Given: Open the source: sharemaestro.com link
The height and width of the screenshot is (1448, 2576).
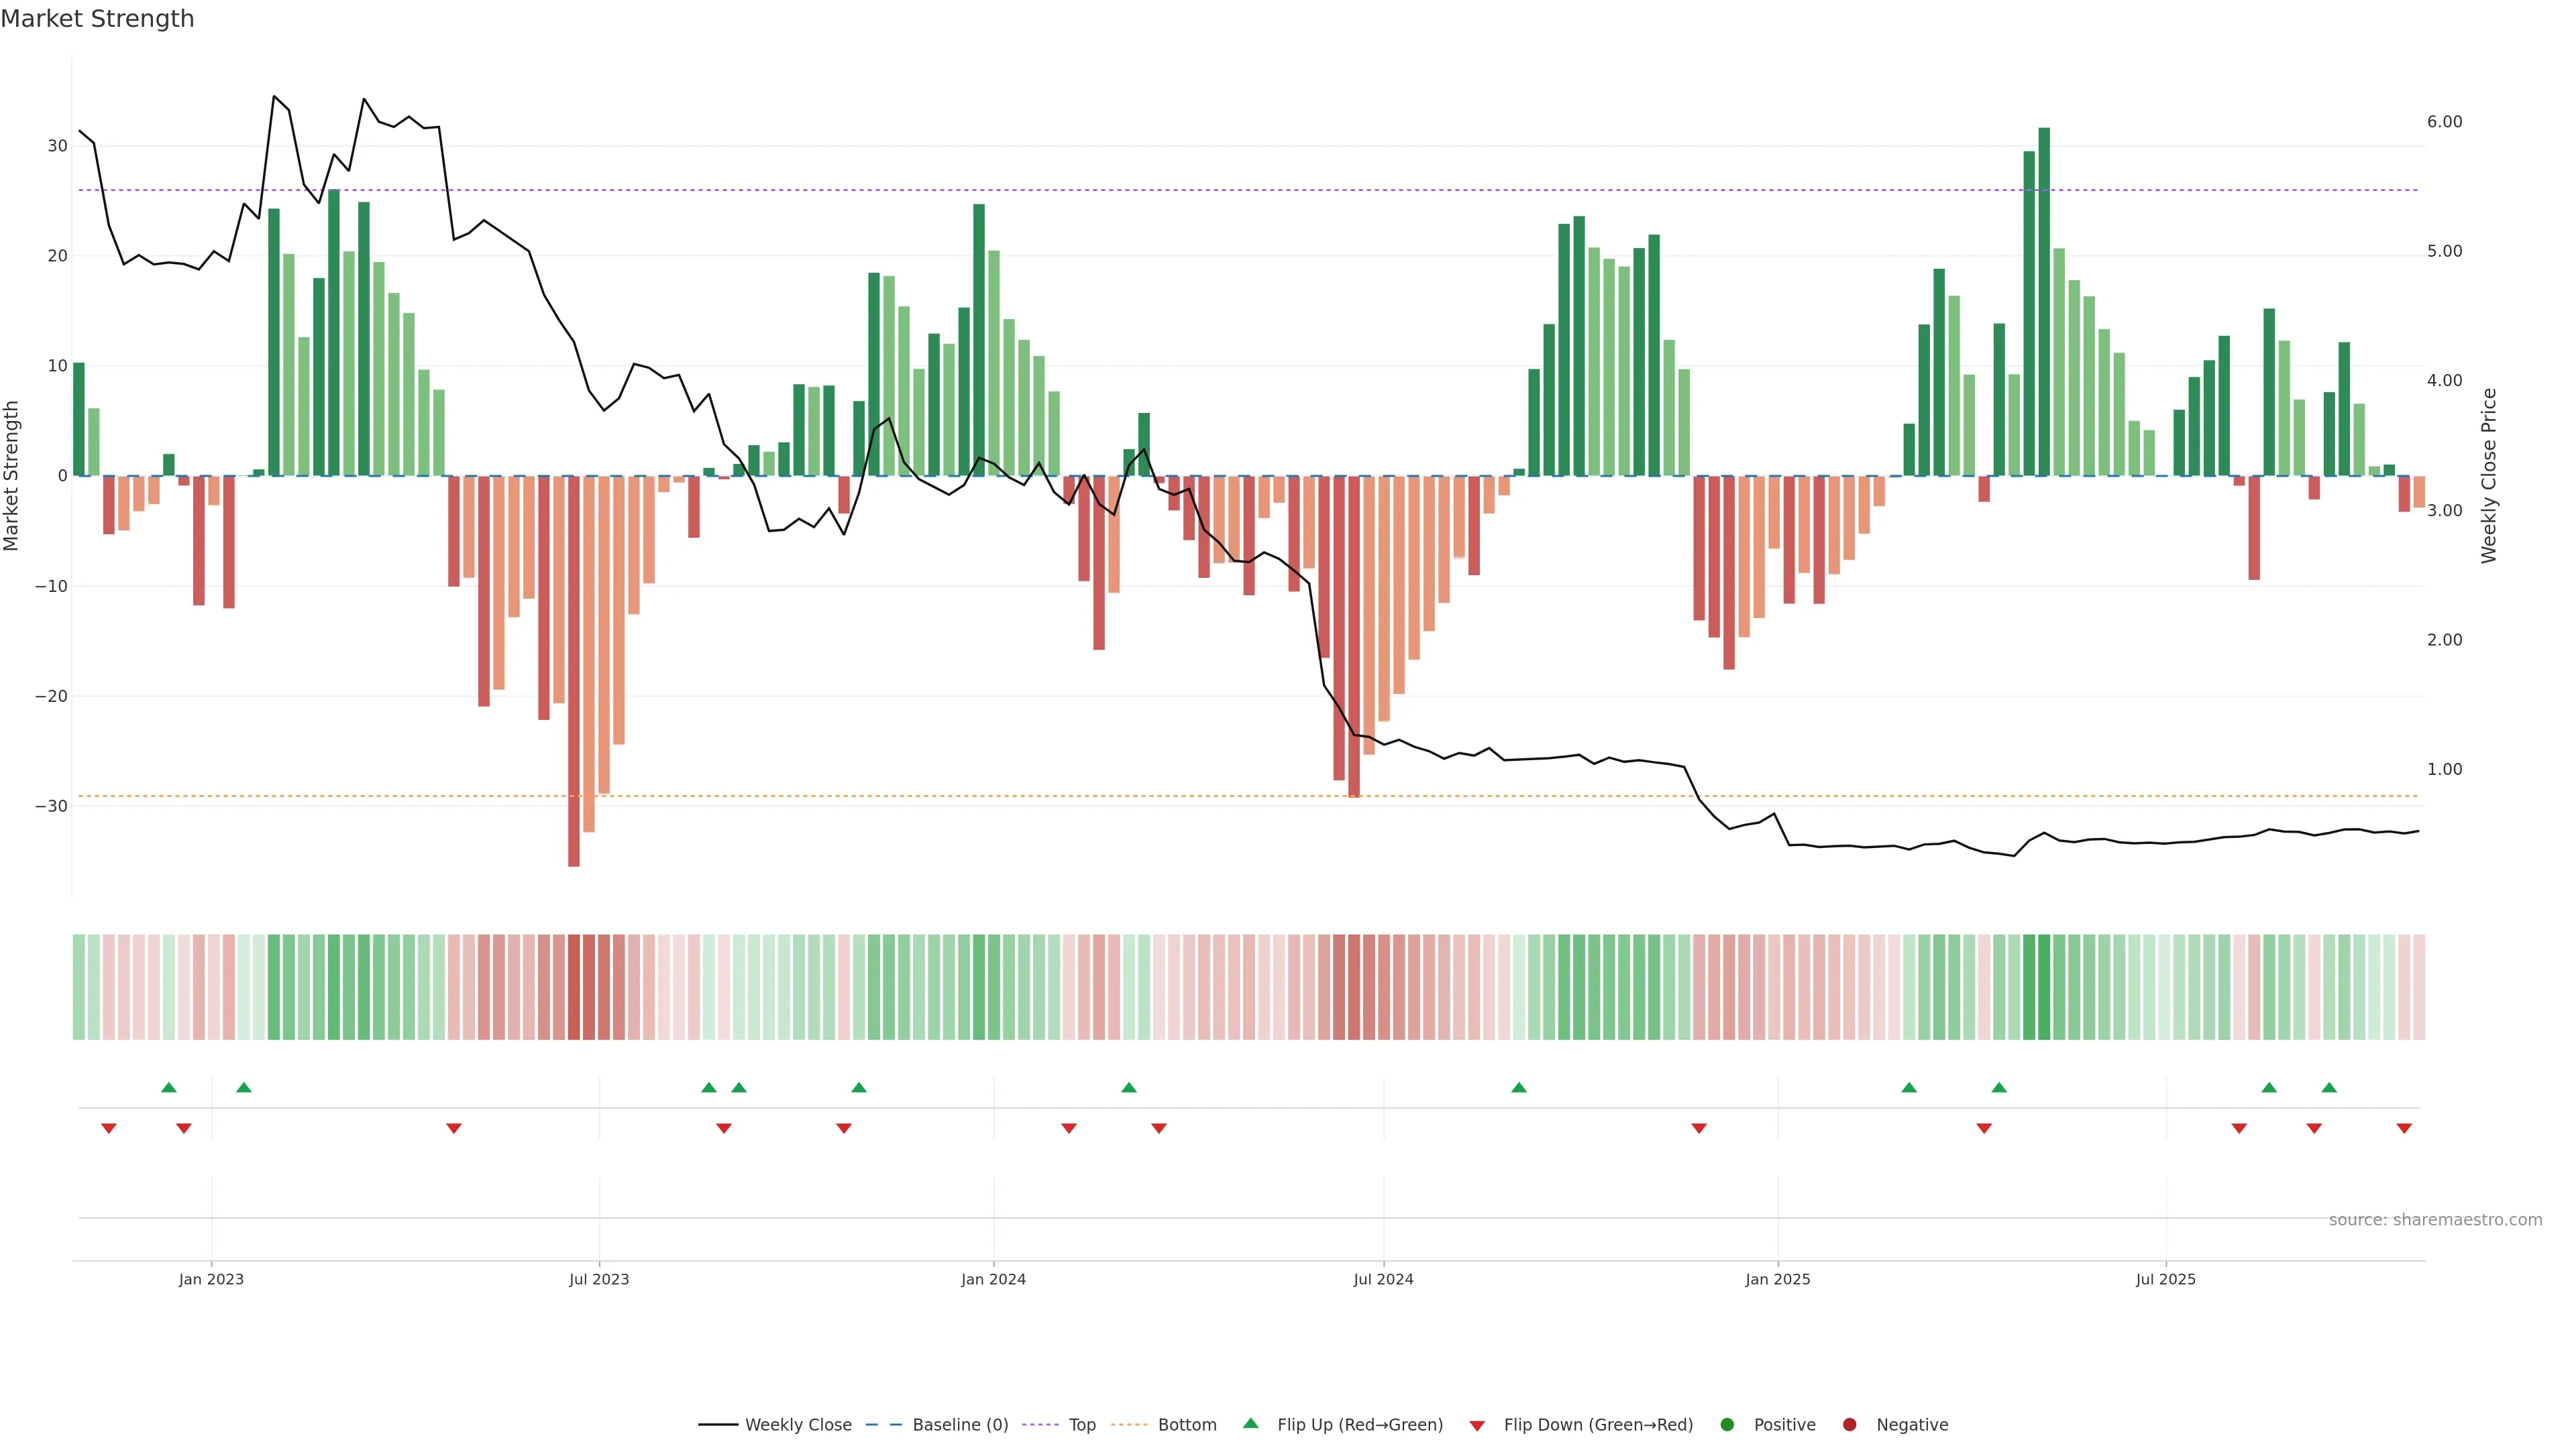Looking at the screenshot, I should pyautogui.click(x=2435, y=1220).
